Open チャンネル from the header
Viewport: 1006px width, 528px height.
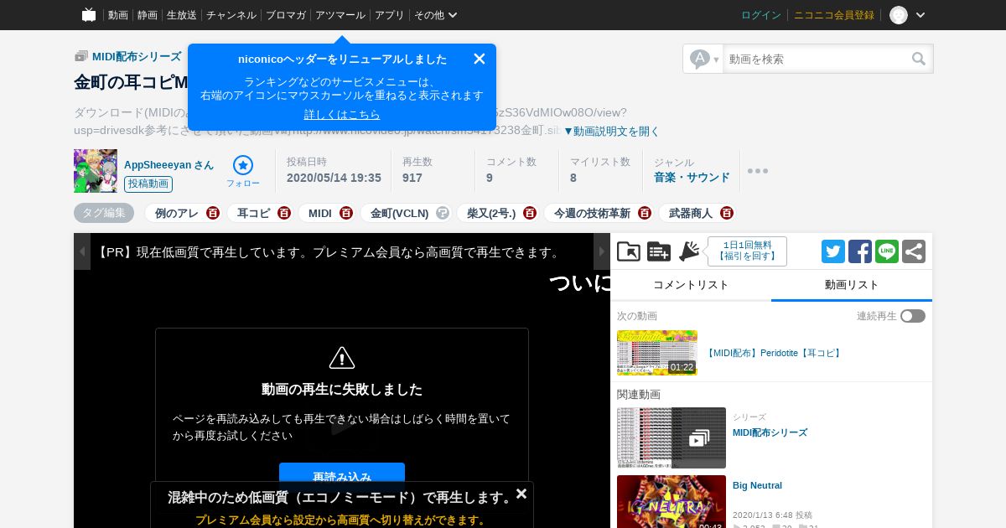click(x=231, y=15)
